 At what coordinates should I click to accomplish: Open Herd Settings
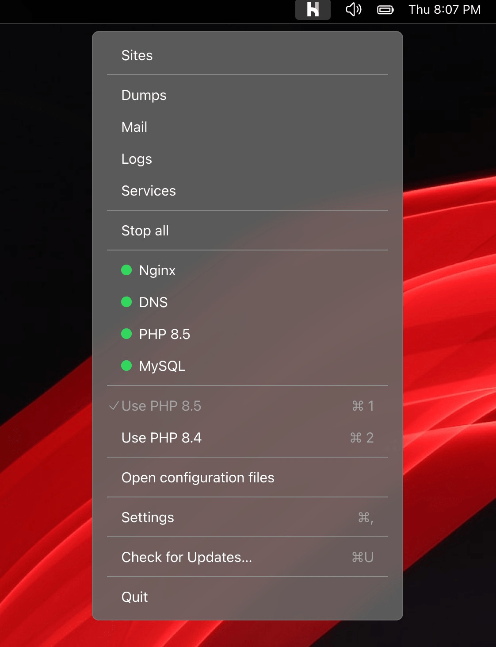click(x=148, y=517)
